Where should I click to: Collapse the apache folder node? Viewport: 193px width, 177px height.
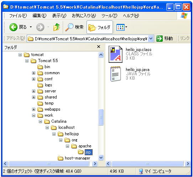(67, 146)
